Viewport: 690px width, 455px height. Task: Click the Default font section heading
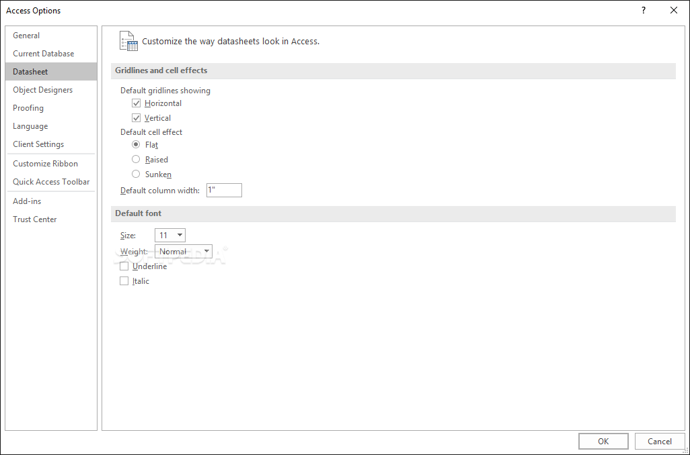click(138, 213)
